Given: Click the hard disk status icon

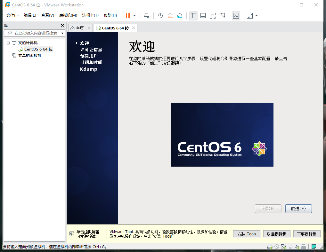Looking at the screenshot, I should pyautogui.click(x=270, y=247).
